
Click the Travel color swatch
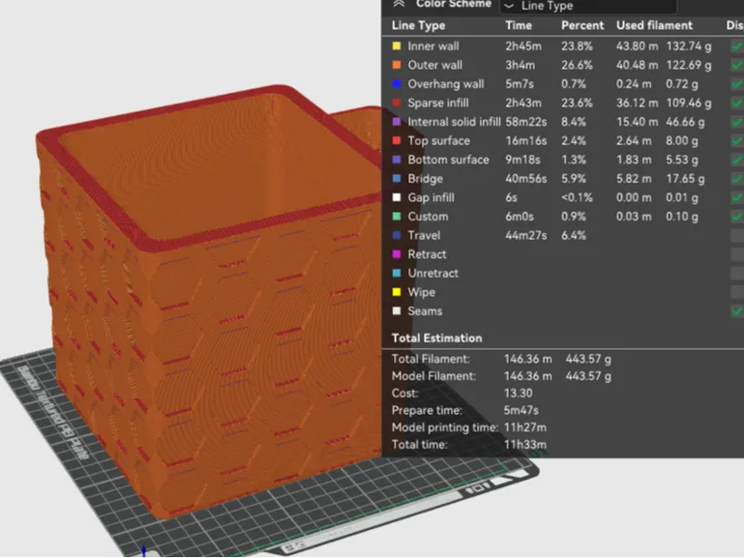(397, 235)
